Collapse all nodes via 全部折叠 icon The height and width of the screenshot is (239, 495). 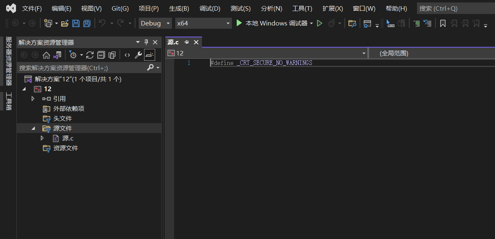[x=101, y=55]
